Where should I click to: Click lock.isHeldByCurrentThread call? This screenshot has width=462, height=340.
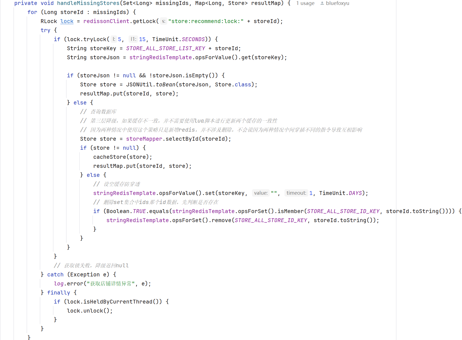coord(114,302)
